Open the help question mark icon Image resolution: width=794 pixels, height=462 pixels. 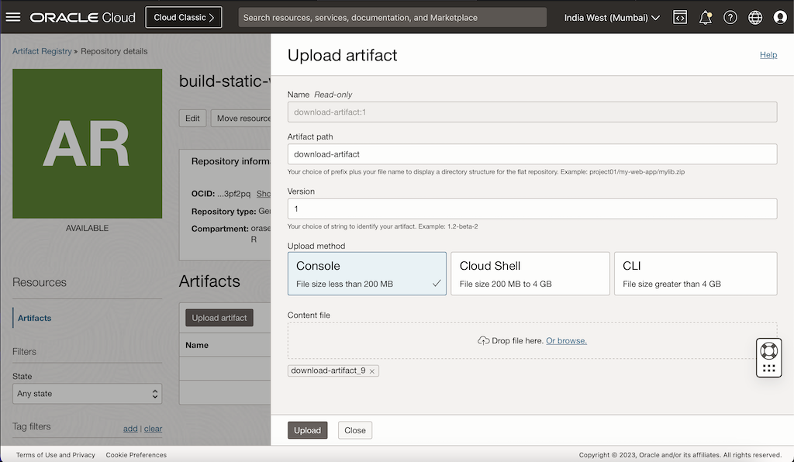(x=730, y=17)
